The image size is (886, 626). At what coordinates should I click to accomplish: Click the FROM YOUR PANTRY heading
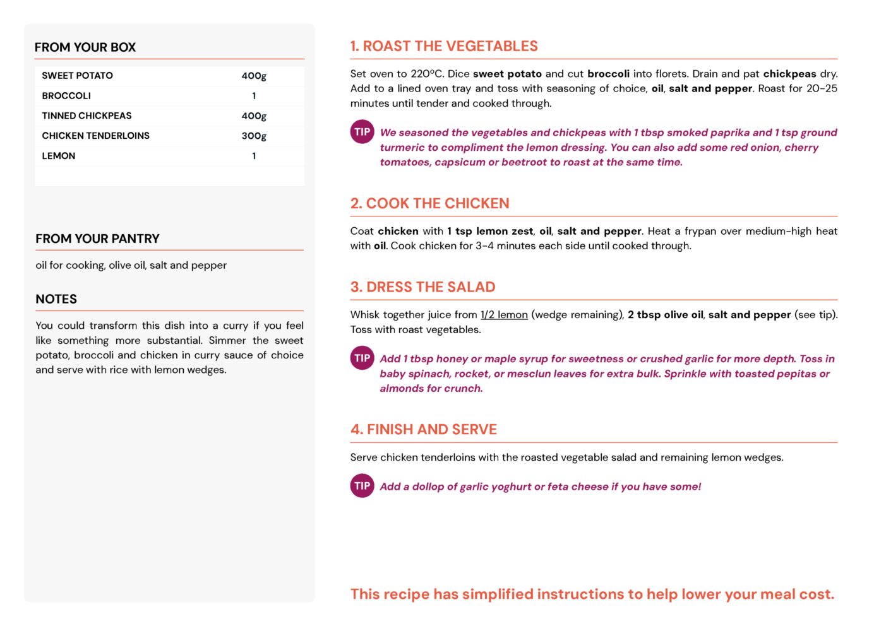coord(97,239)
